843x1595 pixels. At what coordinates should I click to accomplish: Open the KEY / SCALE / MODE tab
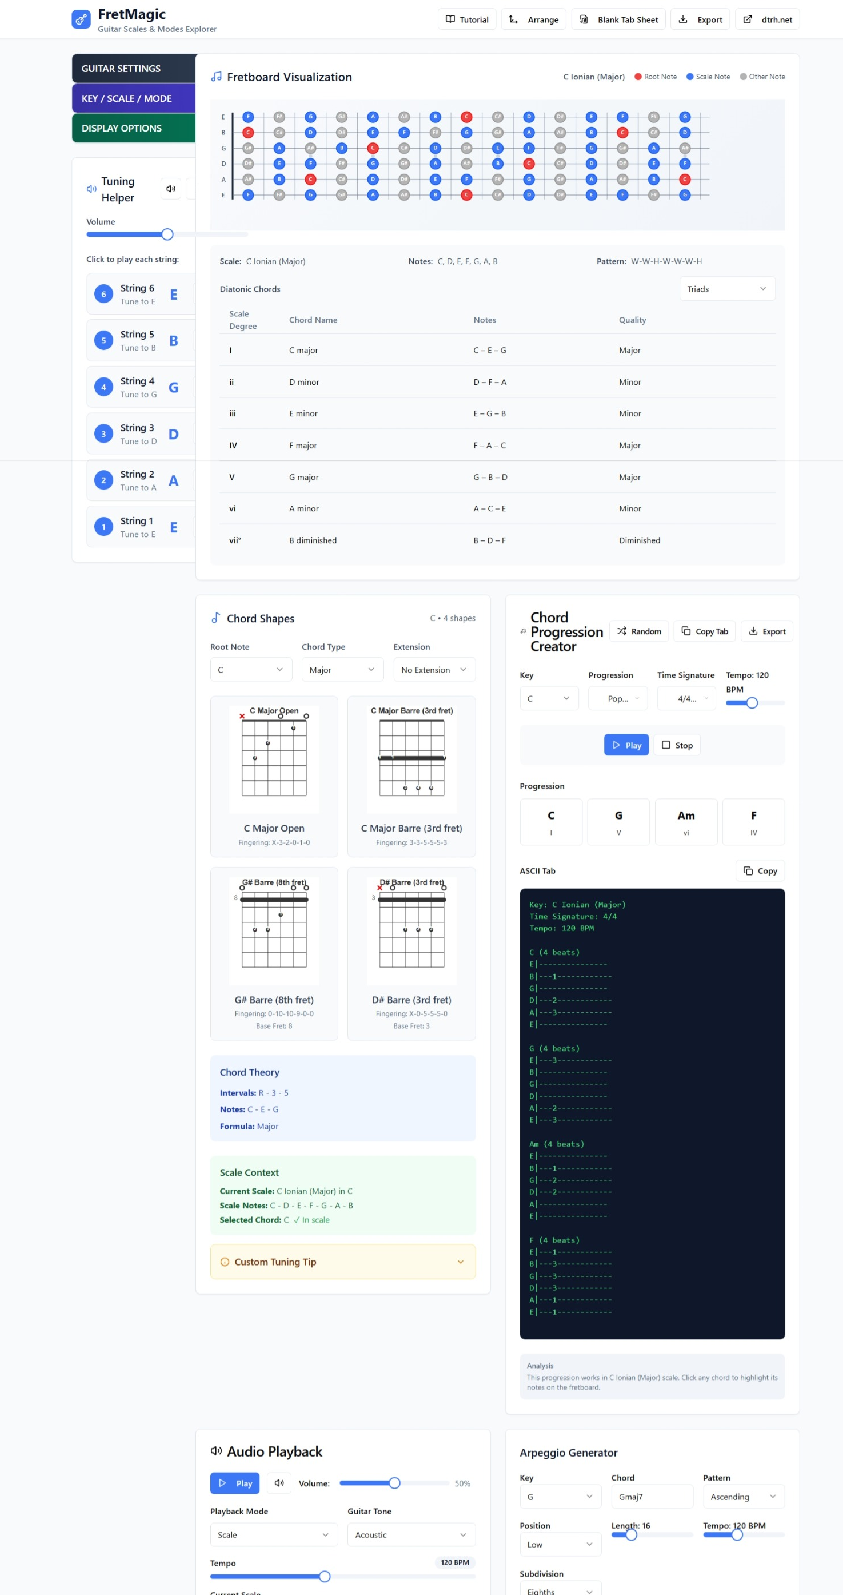(134, 98)
